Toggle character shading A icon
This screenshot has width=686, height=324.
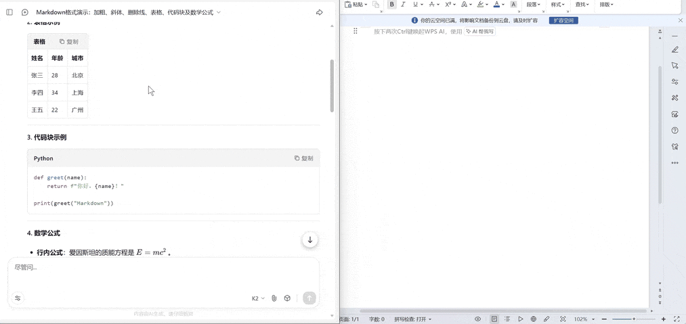[x=513, y=4]
